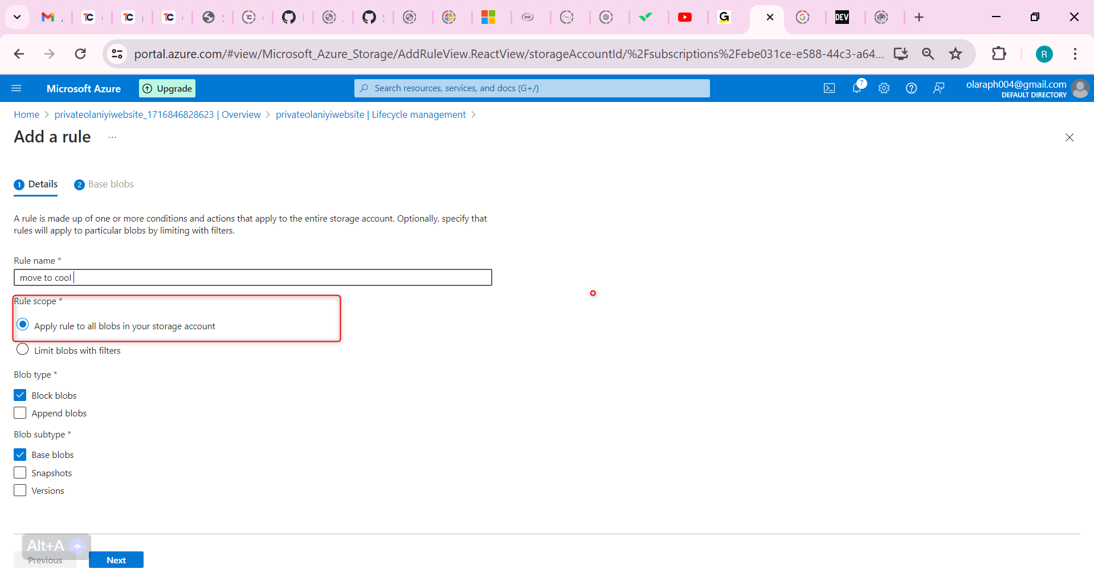Viewport: 1094px width, 581px height.
Task: Switch to the DEV Community browser tab
Action: pyautogui.click(x=842, y=17)
